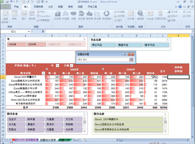Insert a Win/Loss sparkline
The width and height of the screenshot is (195, 144).
coord(118,20)
